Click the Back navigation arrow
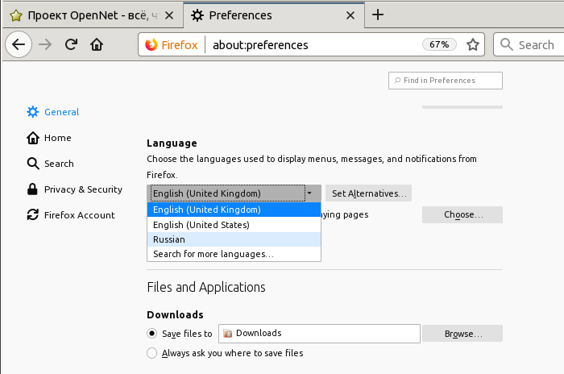 [x=19, y=45]
